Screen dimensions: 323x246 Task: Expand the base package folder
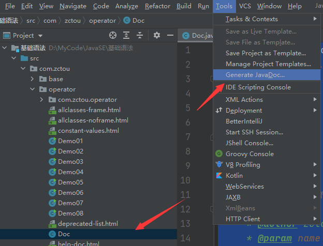click(x=32, y=79)
